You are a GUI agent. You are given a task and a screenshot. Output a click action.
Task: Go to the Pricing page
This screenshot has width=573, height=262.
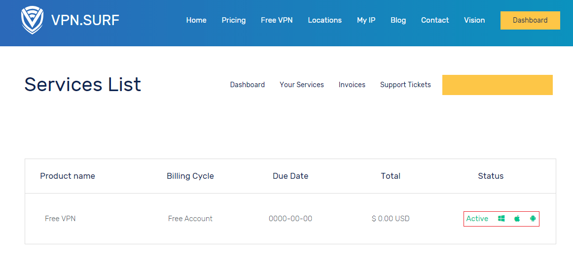pos(234,20)
